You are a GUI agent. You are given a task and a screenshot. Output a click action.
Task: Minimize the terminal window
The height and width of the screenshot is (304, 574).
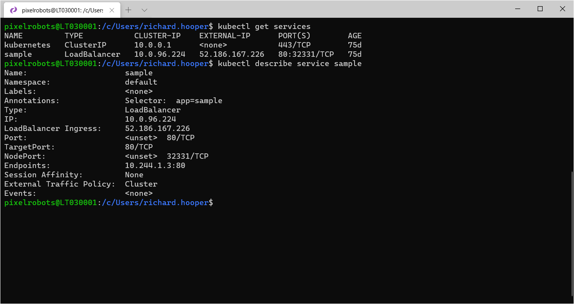[518, 9]
